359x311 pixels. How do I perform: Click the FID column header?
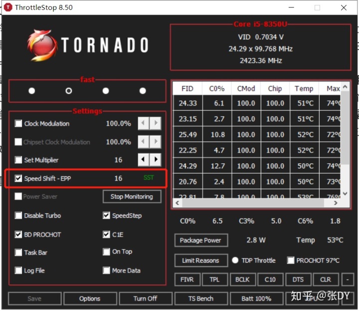tap(188, 89)
